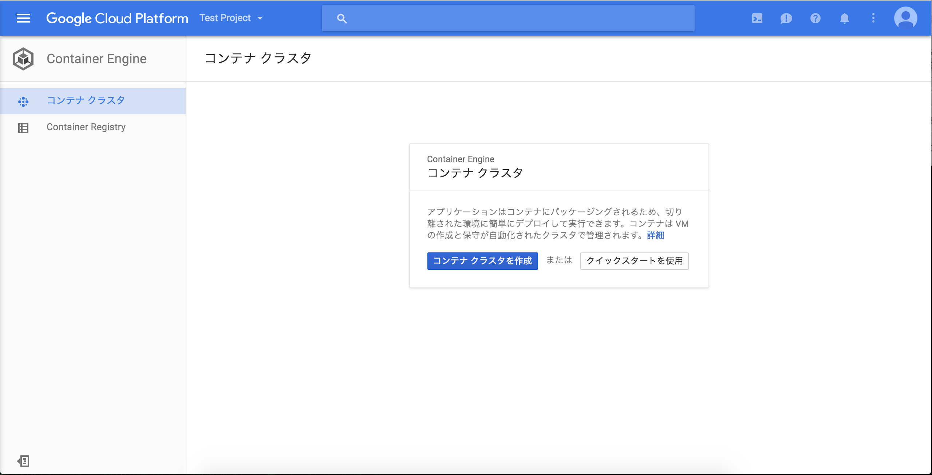
Task: Click the Container Engine label in the card
Action: [461, 159]
